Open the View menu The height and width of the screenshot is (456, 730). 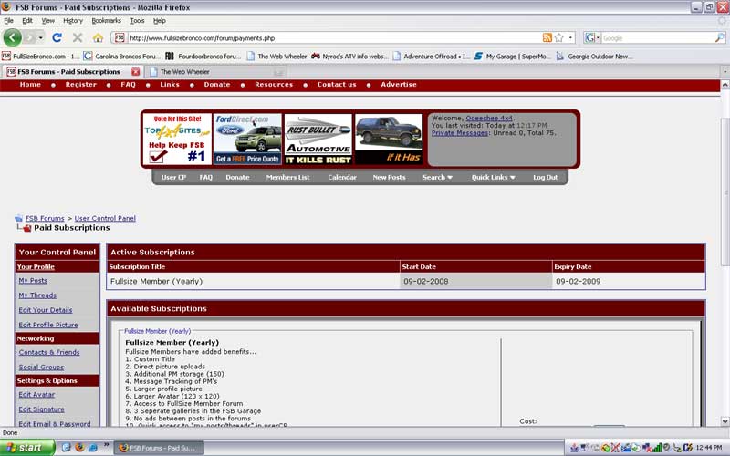point(48,20)
